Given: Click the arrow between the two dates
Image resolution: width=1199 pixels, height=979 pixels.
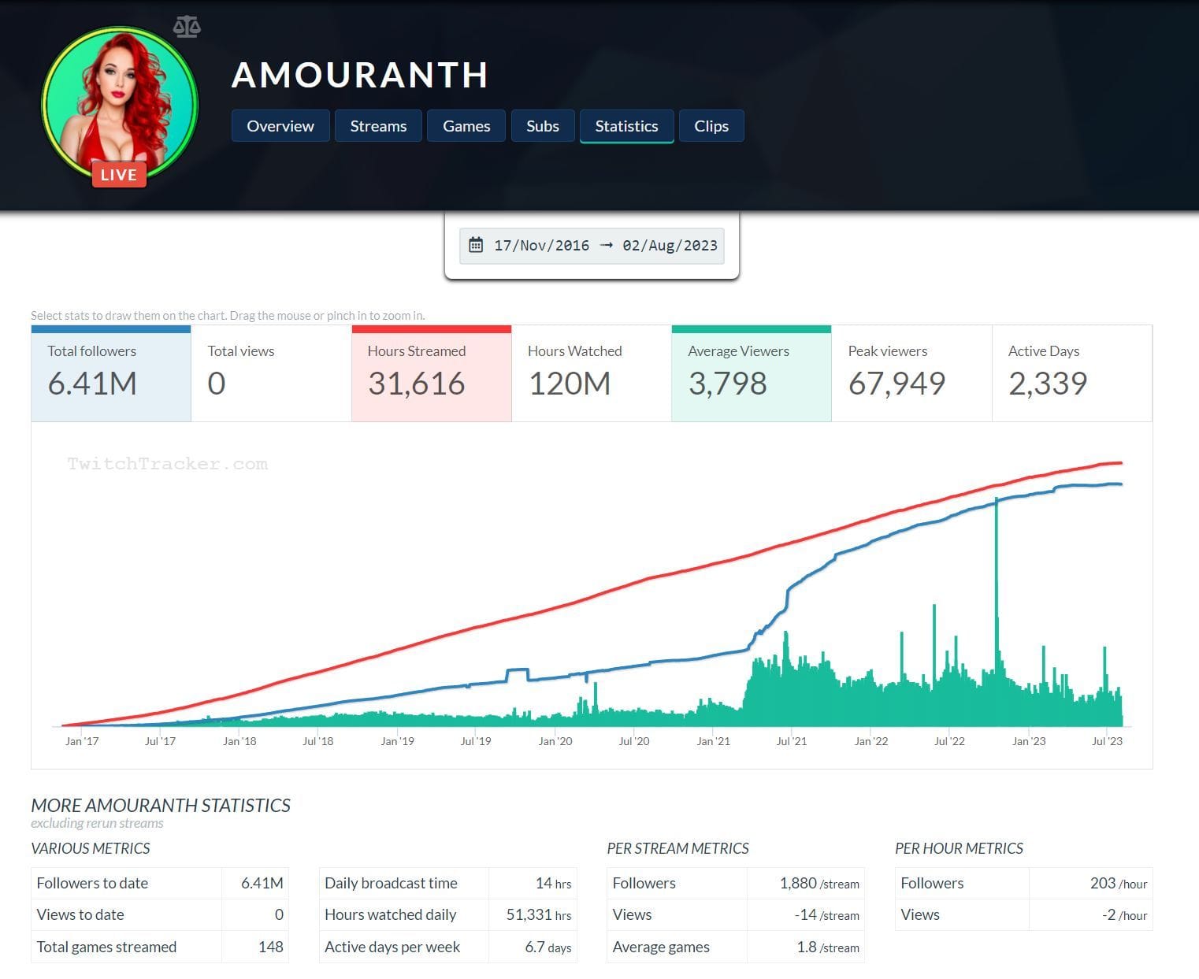Looking at the screenshot, I should pos(605,245).
